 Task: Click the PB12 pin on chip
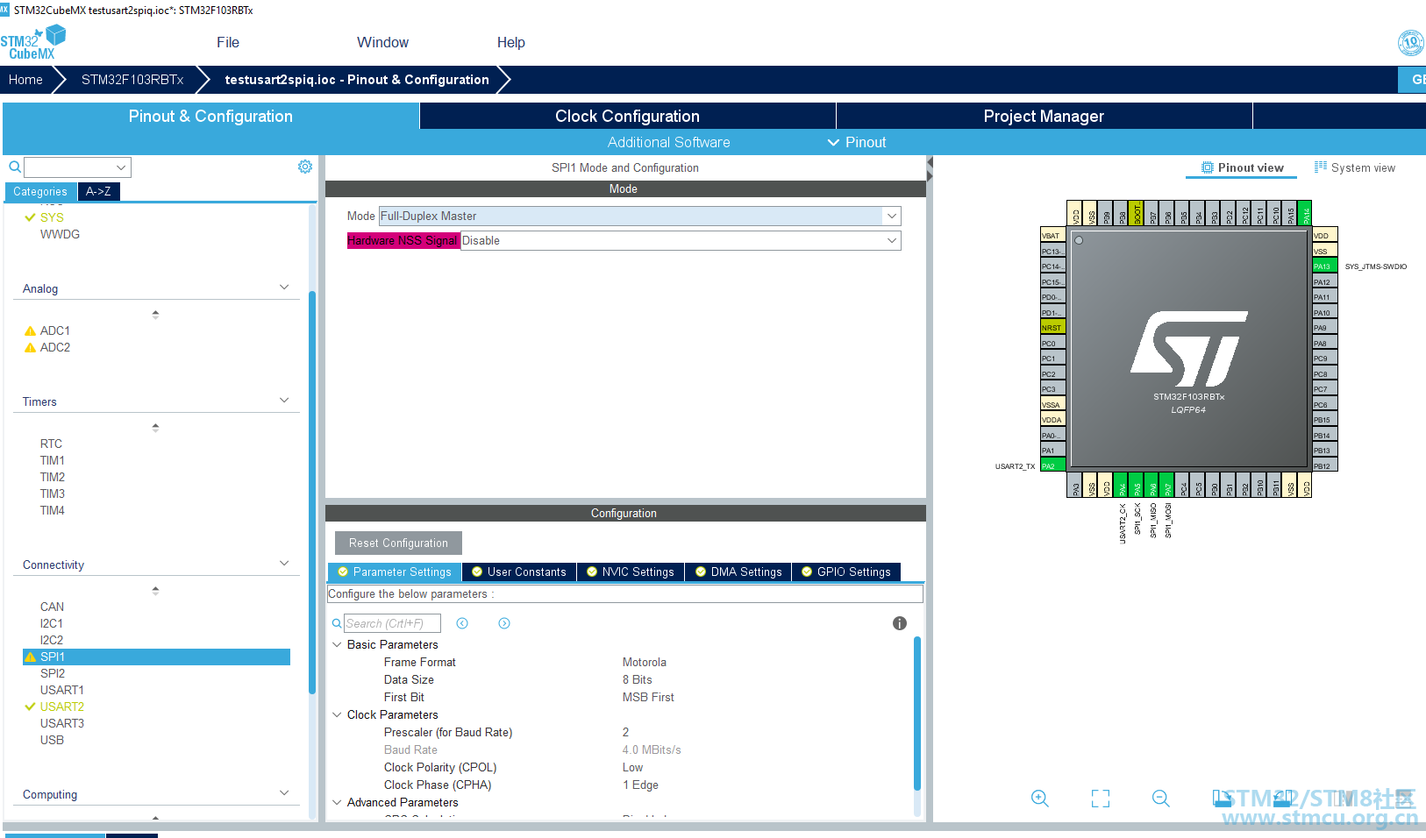(x=1324, y=465)
